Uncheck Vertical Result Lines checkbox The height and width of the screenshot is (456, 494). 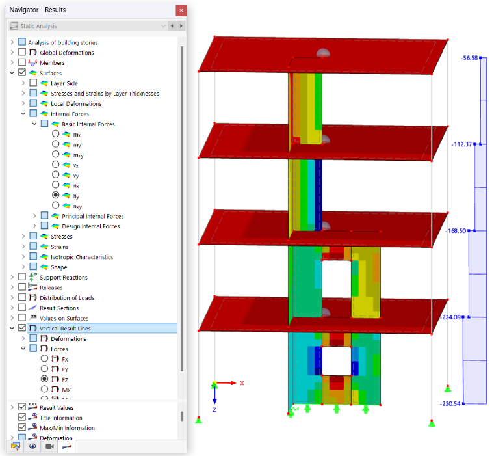tap(22, 328)
